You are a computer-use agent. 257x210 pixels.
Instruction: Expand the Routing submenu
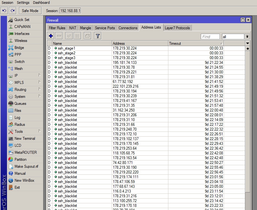coord(20,90)
